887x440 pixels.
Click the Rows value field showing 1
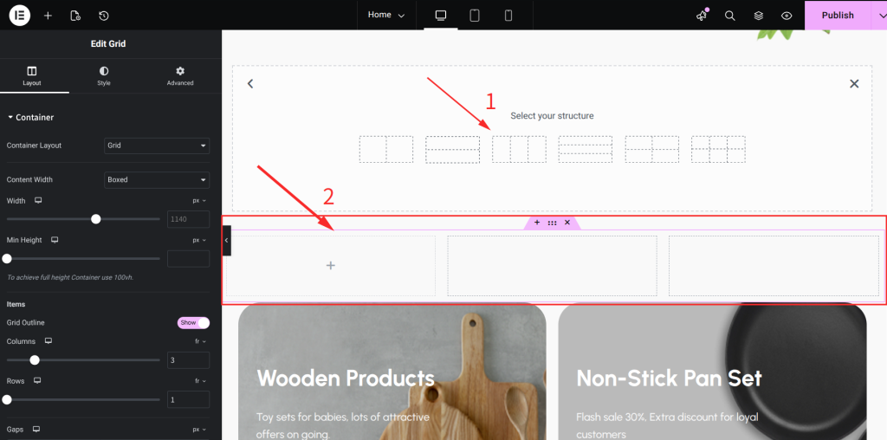point(188,400)
